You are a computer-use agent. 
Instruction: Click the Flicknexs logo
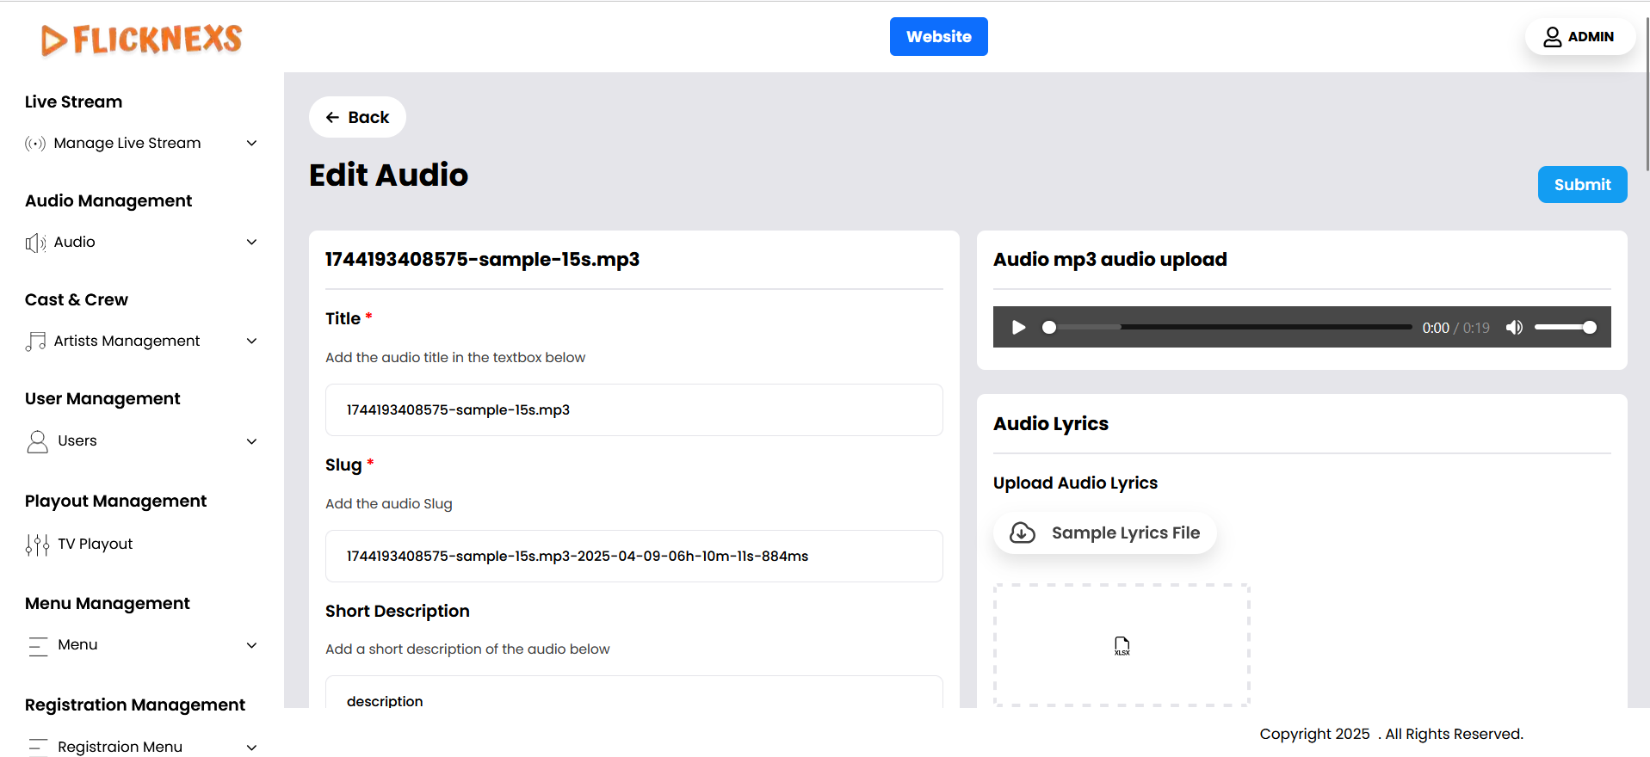142,40
